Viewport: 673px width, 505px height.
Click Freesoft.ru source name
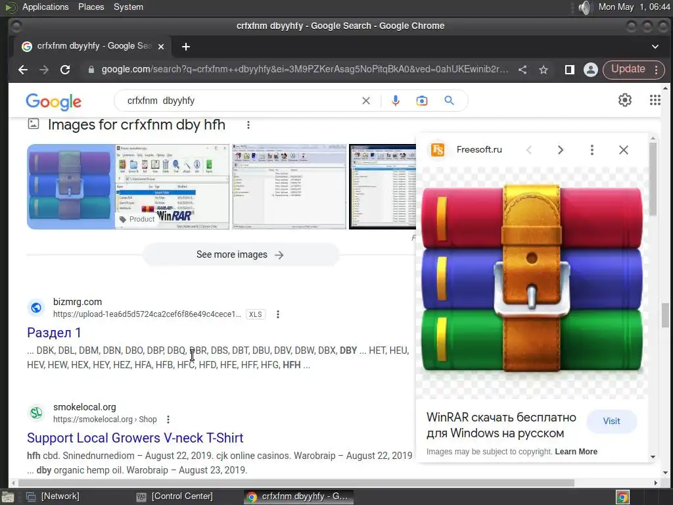pos(479,149)
